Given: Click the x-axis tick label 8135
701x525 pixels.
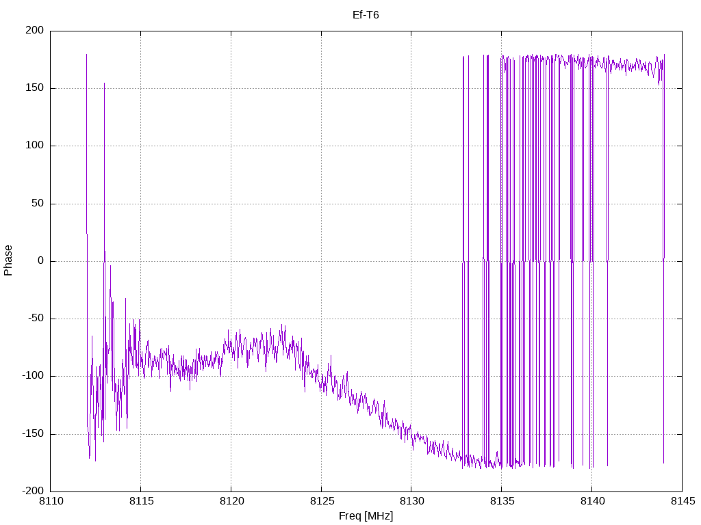Looking at the screenshot, I should (x=502, y=501).
